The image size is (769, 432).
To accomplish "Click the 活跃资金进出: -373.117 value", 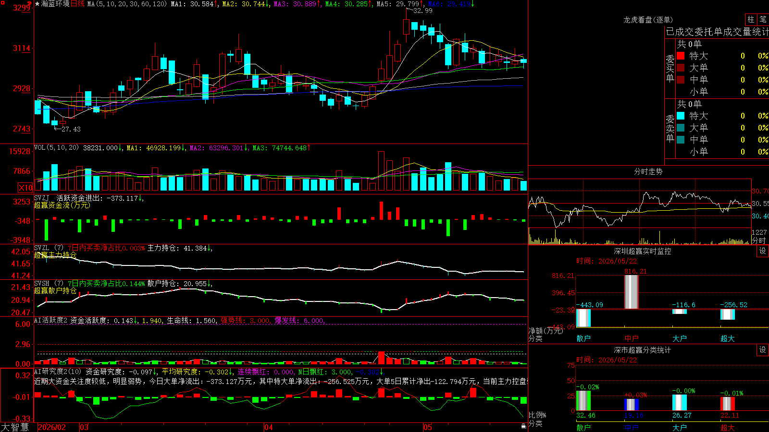I will pos(97,198).
